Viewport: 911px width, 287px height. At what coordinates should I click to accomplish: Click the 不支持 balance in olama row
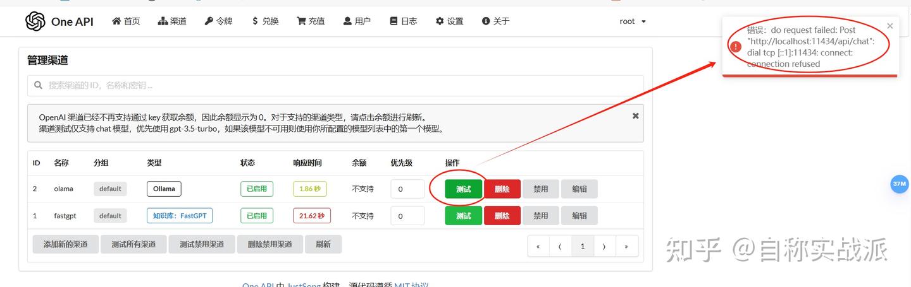363,189
